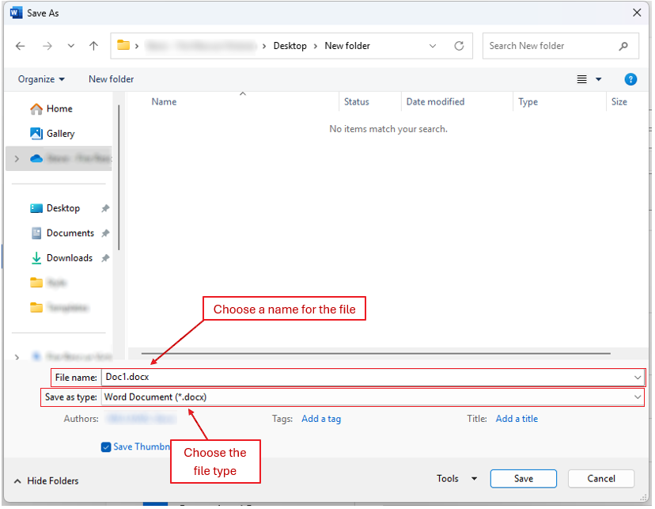Viewport: 655px width, 509px height.
Task: Open the Organize menu
Action: (x=41, y=79)
